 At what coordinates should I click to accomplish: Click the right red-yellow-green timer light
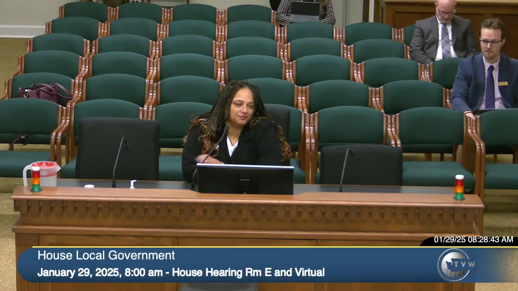pos(459,187)
